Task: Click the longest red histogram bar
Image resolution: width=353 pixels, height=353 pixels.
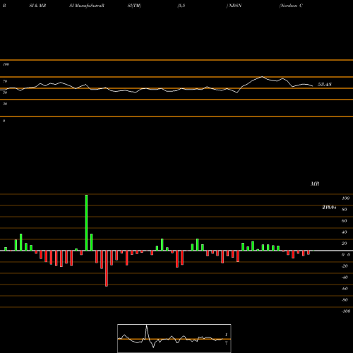Action: [107, 268]
